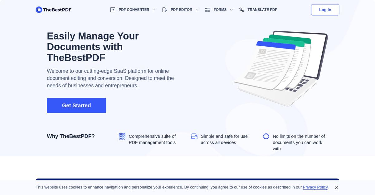Click the grid icon beside PDF management tools
This screenshot has width=375, height=195.
122,136
